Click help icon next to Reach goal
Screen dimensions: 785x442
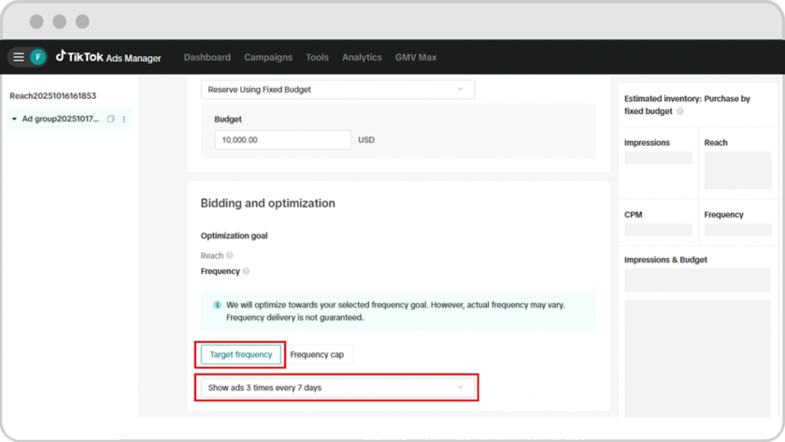(230, 255)
